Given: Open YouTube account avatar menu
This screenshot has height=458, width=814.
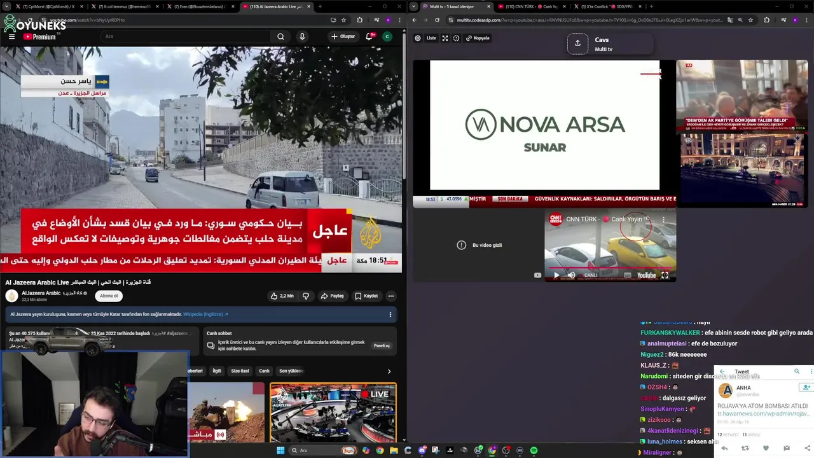Looking at the screenshot, I should pos(387,36).
